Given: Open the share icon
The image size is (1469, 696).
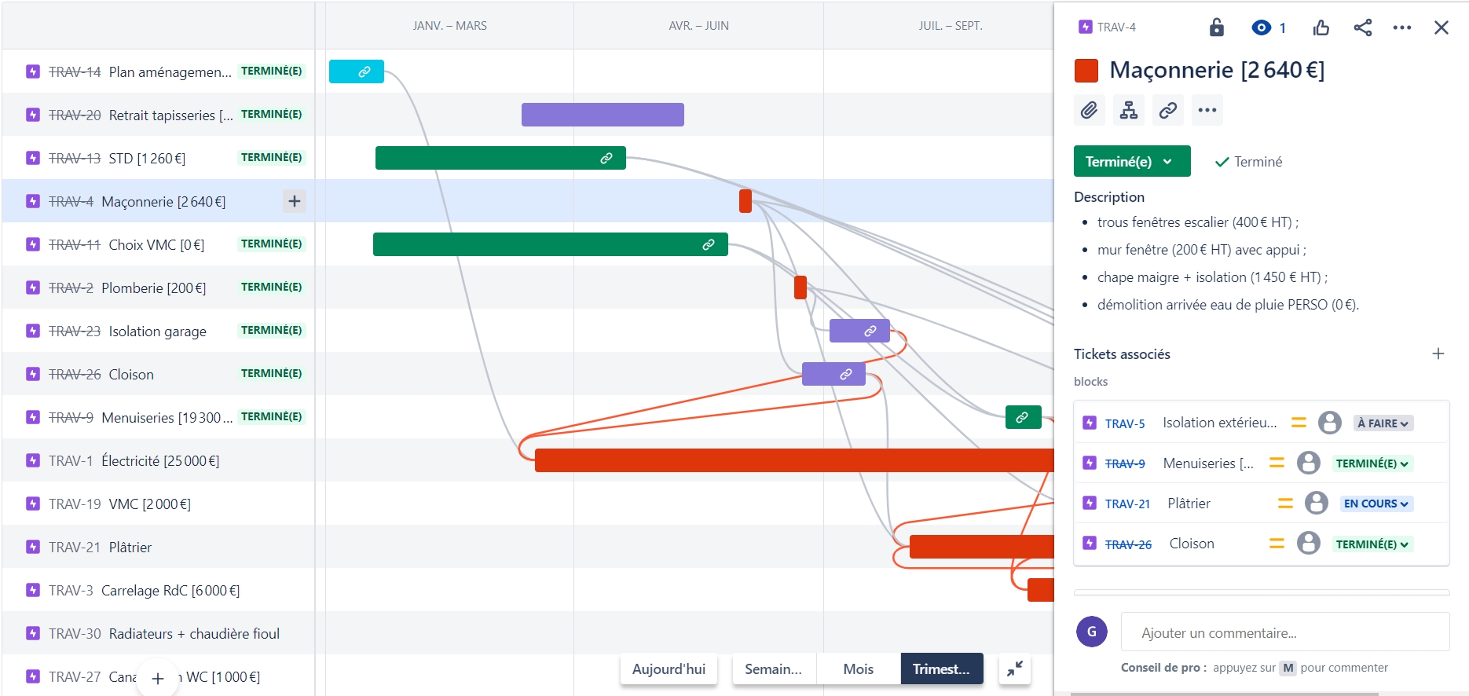Looking at the screenshot, I should click(x=1363, y=27).
